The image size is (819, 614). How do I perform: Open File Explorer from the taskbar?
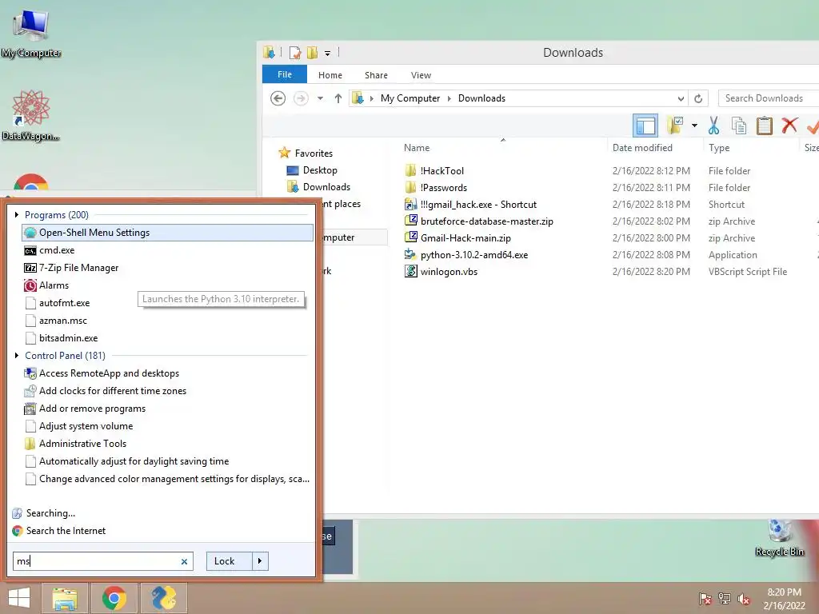[65, 598]
